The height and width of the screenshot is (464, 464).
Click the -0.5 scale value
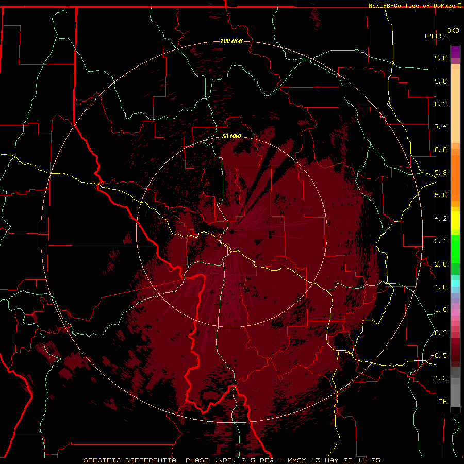click(439, 356)
